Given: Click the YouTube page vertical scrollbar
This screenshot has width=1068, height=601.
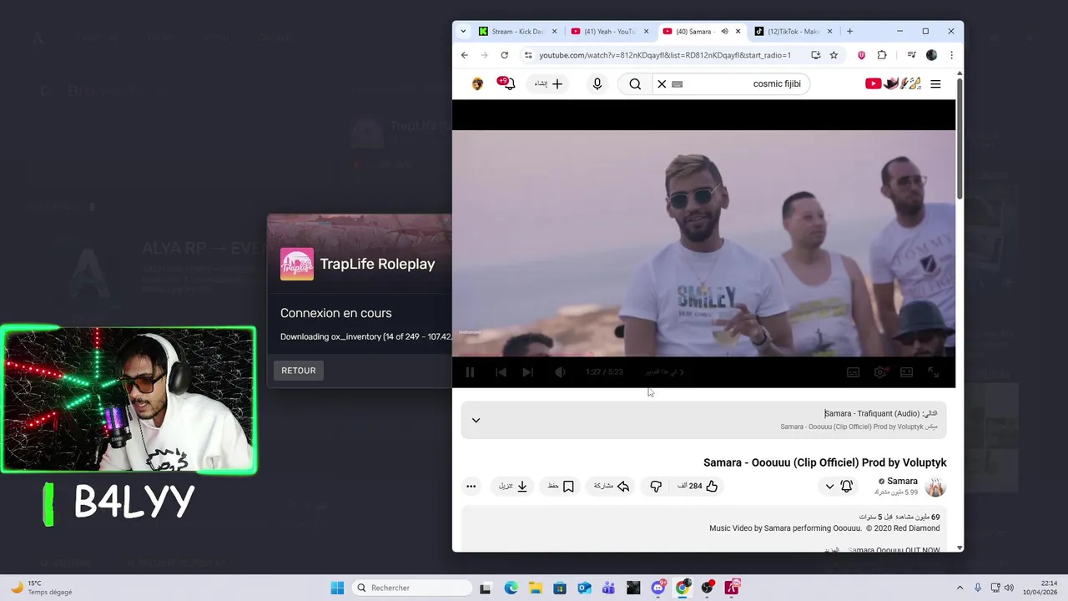Looking at the screenshot, I should (960, 138).
